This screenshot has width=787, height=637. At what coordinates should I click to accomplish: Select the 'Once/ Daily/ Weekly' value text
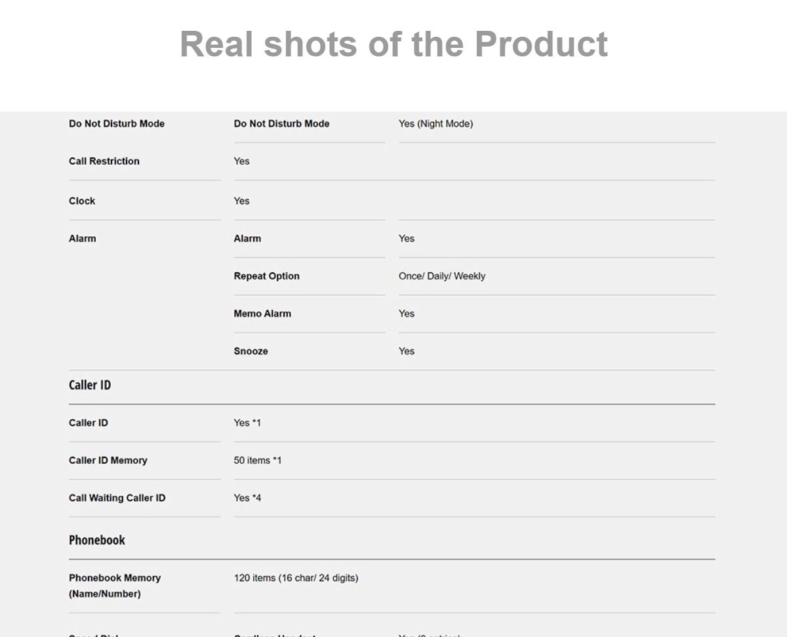442,276
